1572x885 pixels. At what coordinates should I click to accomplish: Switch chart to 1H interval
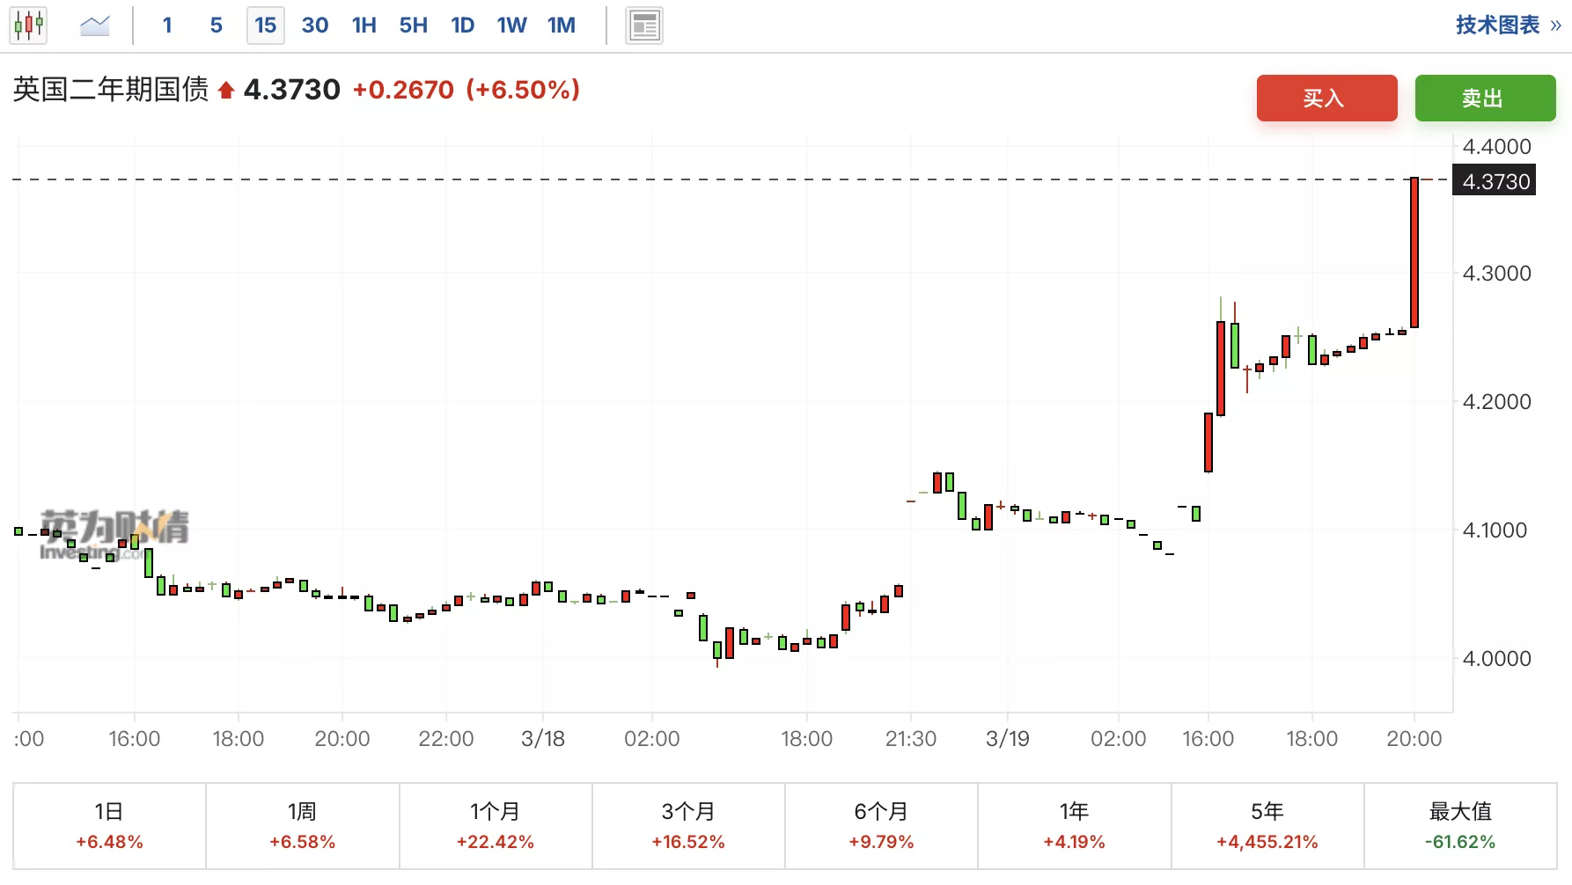364,26
